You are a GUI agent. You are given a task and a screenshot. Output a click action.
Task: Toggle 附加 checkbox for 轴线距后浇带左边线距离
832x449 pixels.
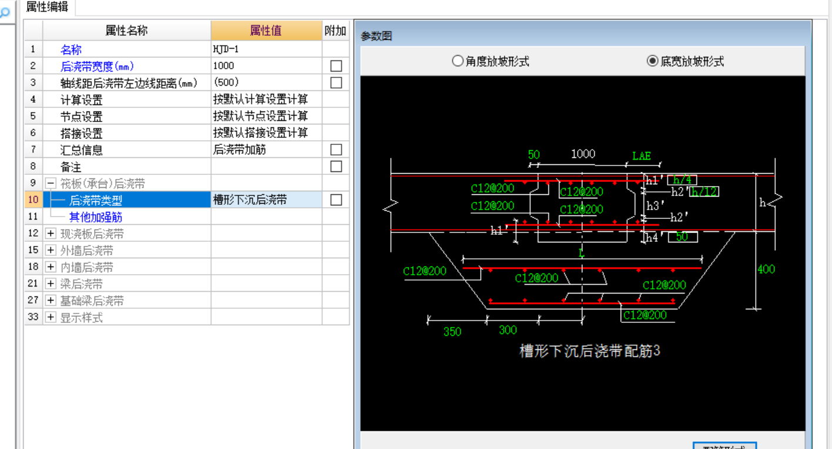[x=336, y=83]
